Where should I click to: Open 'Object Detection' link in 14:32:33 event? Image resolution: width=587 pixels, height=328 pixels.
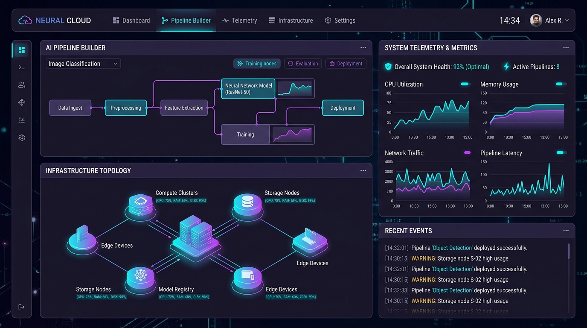(452, 290)
